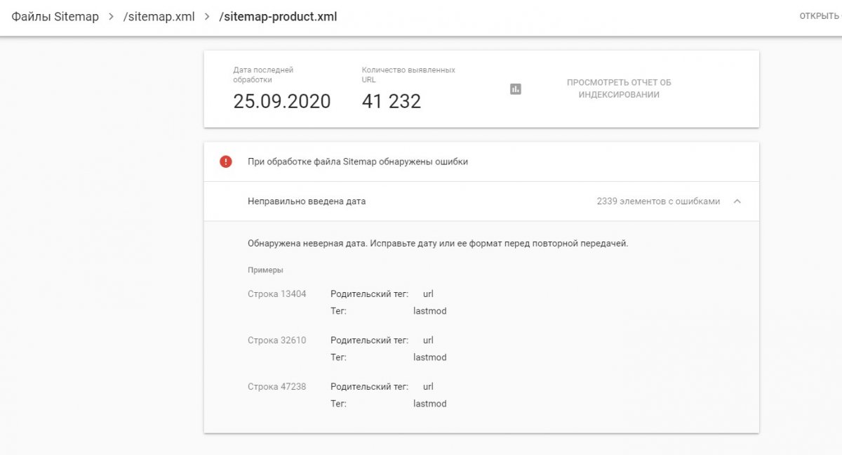
Task: Click the ОТКРЫТЬ button at top right
Action: pos(820,16)
